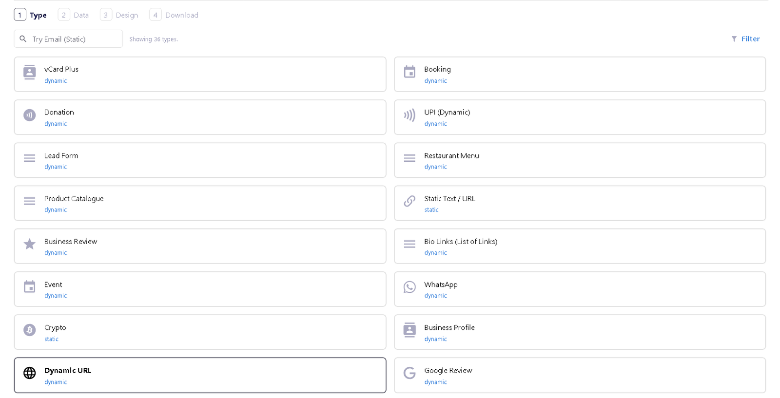Choose Bio Links (List of Links) label

(x=461, y=241)
